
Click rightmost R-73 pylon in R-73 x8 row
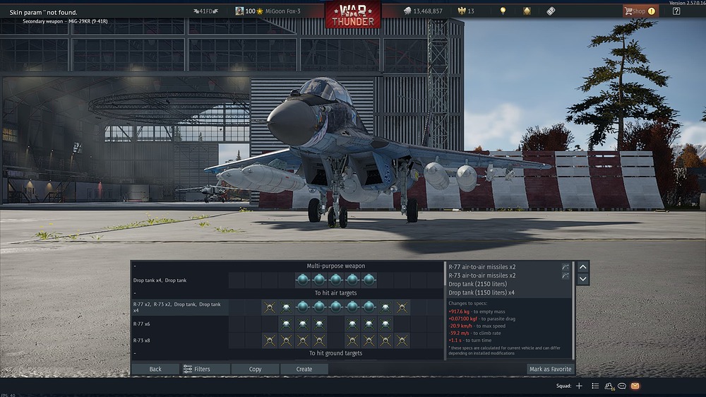click(402, 340)
